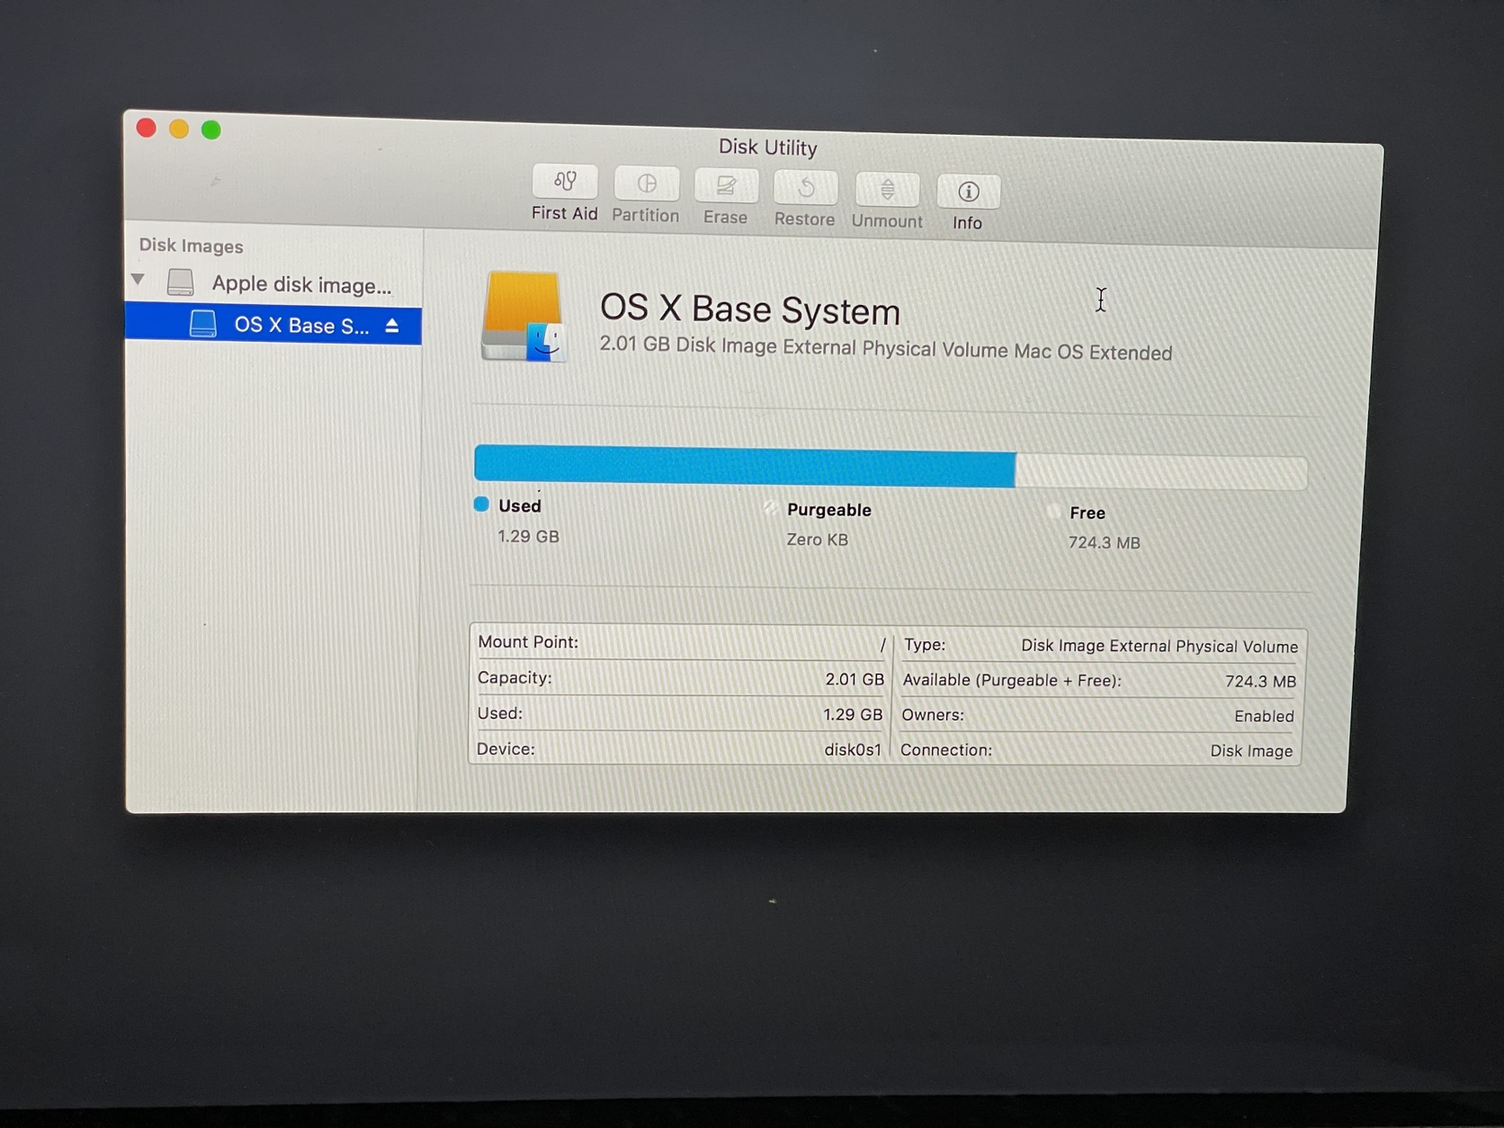Select Apple disk image in sidebar
1504x1128 pixels.
point(273,283)
